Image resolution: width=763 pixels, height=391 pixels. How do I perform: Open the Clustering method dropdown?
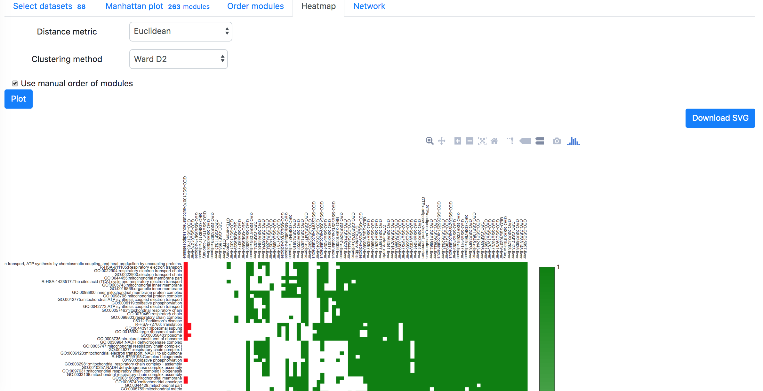(x=177, y=59)
